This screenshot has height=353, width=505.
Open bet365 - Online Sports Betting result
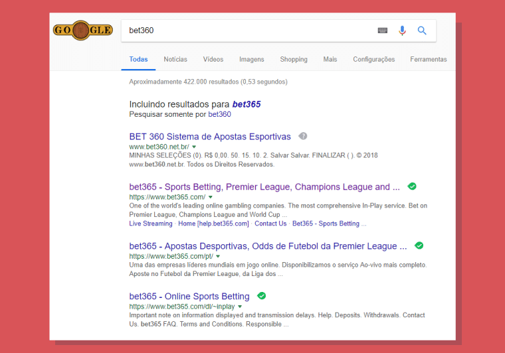[x=189, y=297]
